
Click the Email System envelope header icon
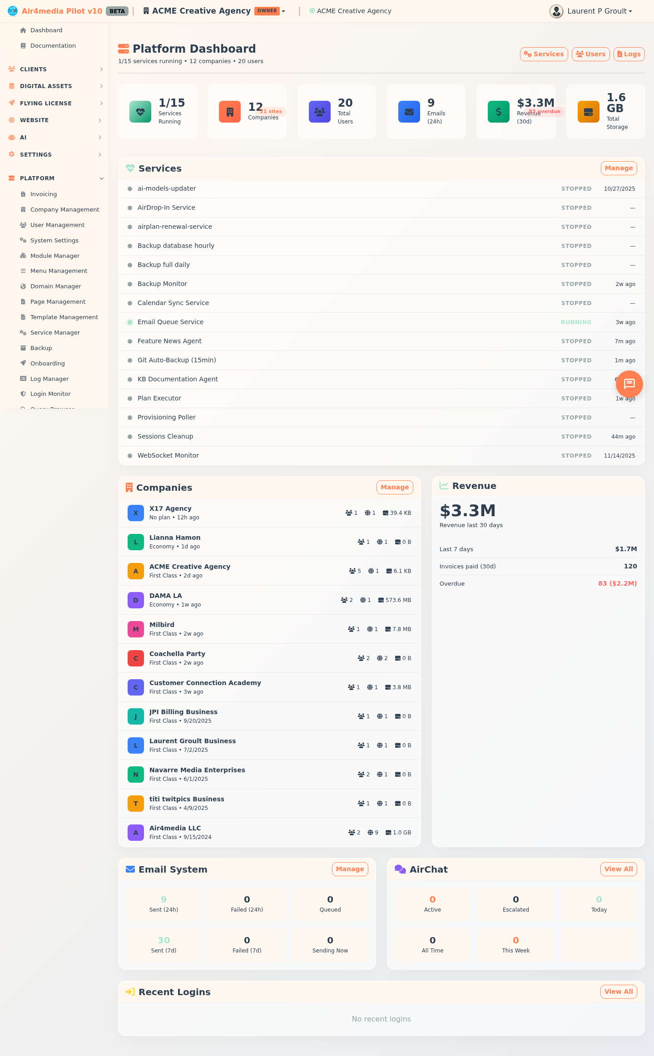click(x=130, y=869)
